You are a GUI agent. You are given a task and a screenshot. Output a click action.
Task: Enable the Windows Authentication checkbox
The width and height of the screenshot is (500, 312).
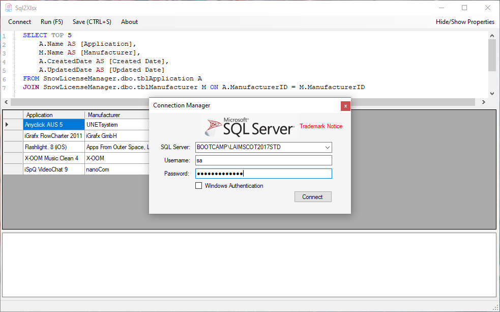[199, 186]
